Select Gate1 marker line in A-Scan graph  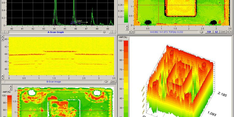(x=82, y=22)
